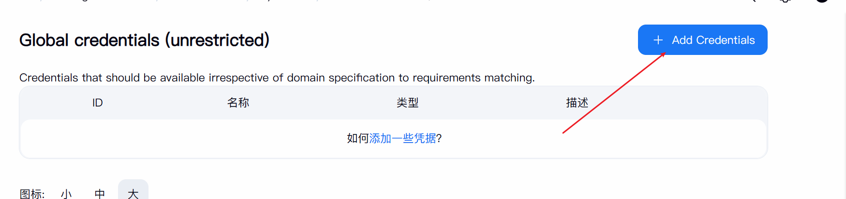
Task: Open the settings gear icon at top
Action: pyautogui.click(x=786, y=1)
